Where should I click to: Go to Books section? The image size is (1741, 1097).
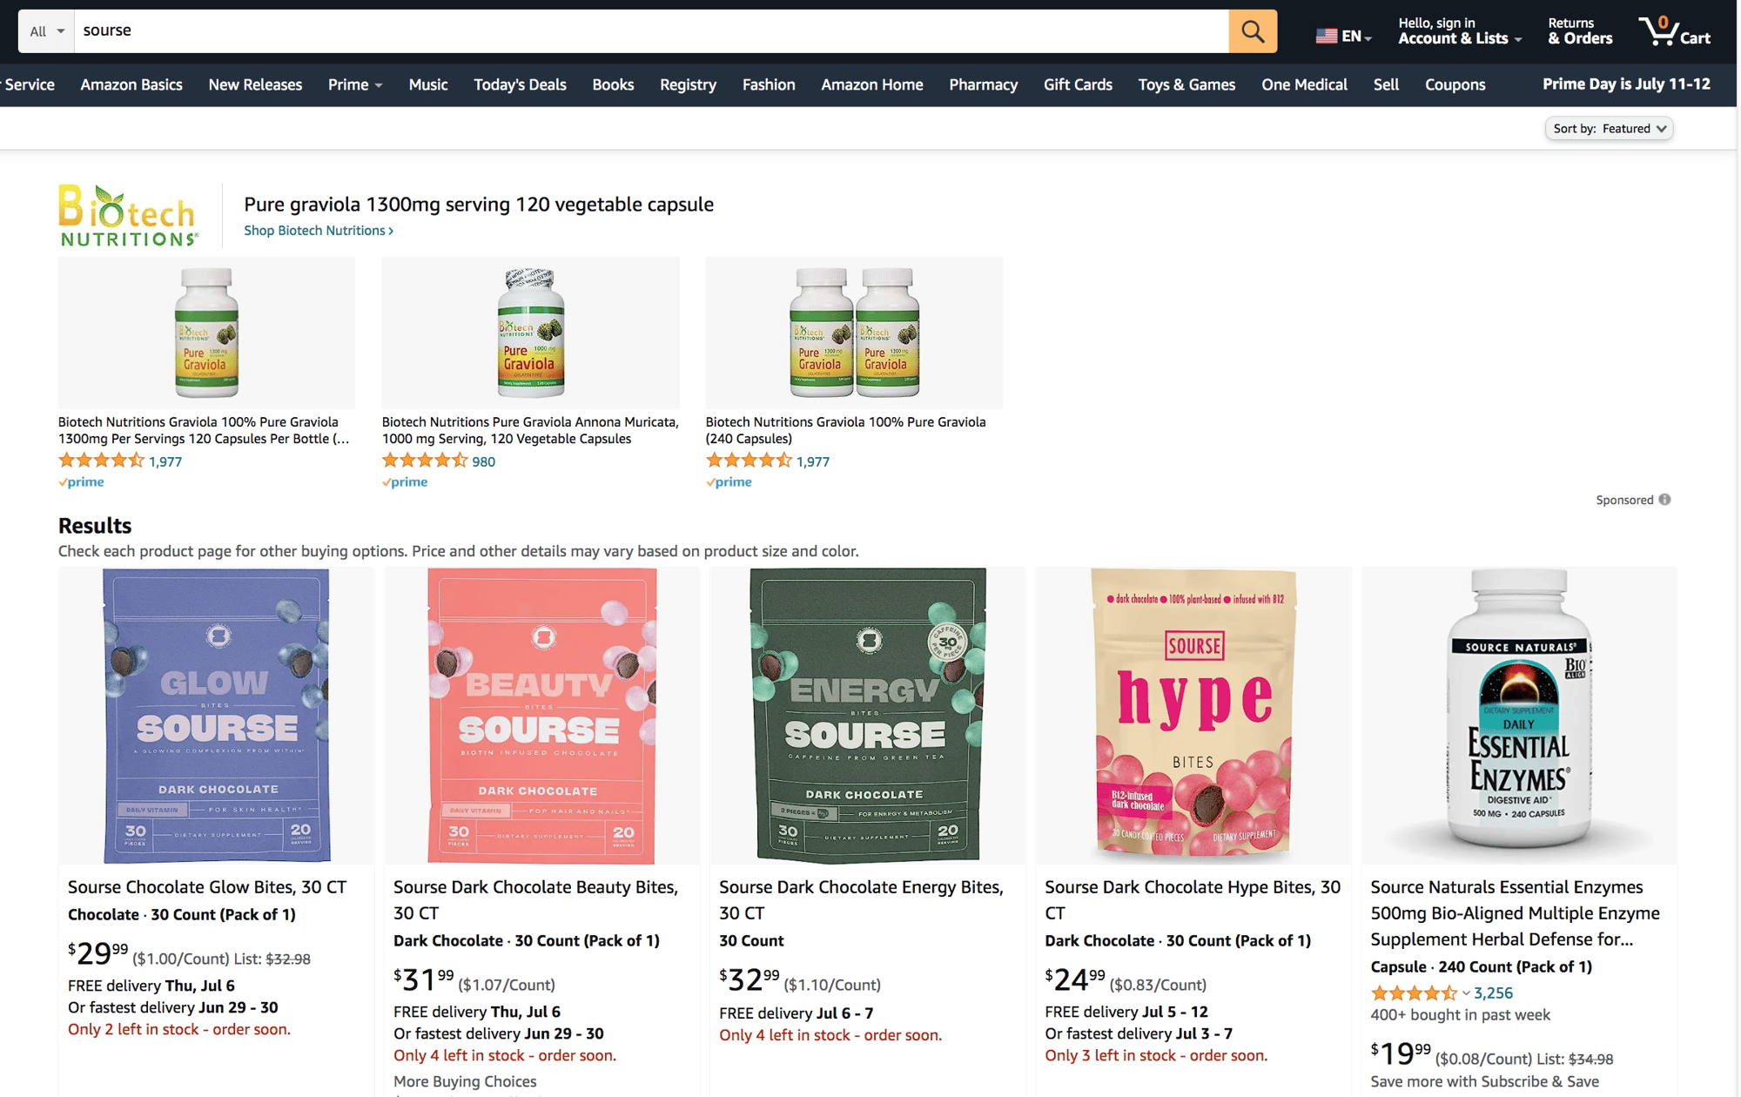pos(613,84)
